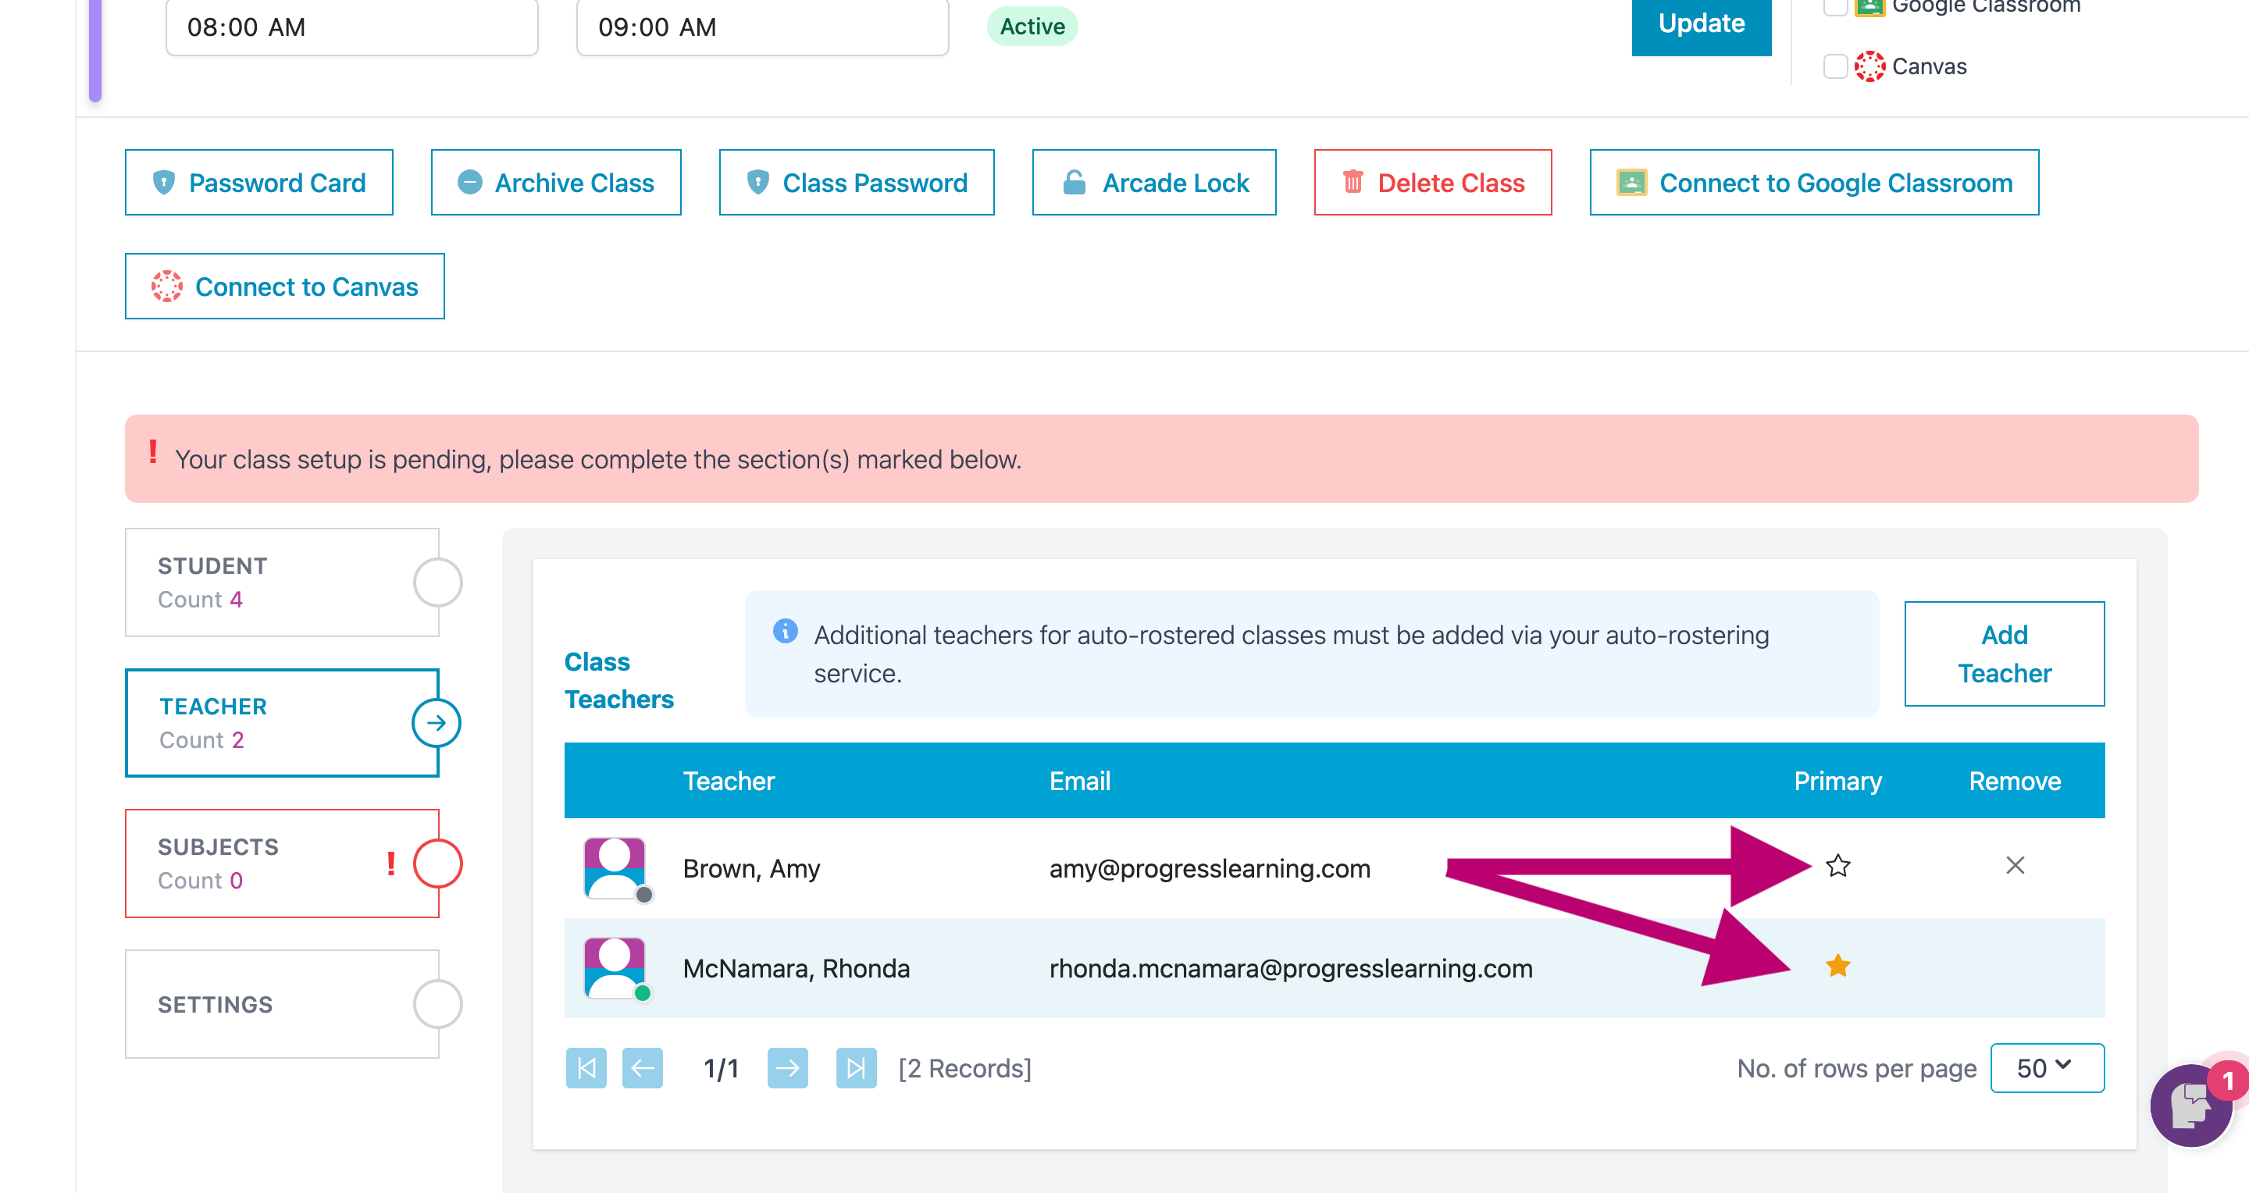This screenshot has width=2249, height=1193.
Task: Switch to the Subjects section
Action: 282,863
